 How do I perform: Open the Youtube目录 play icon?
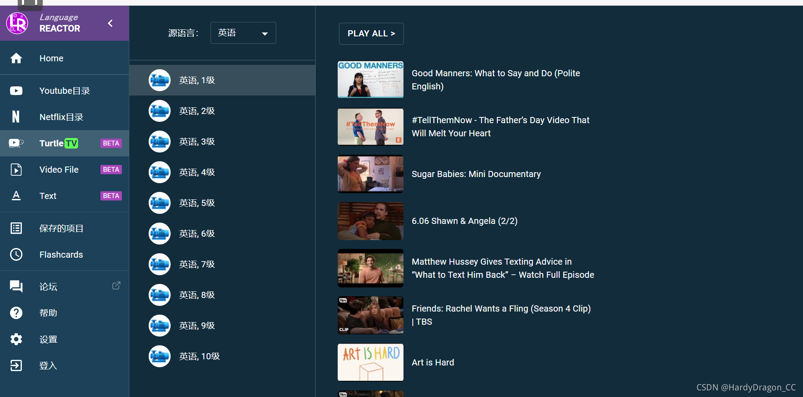click(x=16, y=91)
